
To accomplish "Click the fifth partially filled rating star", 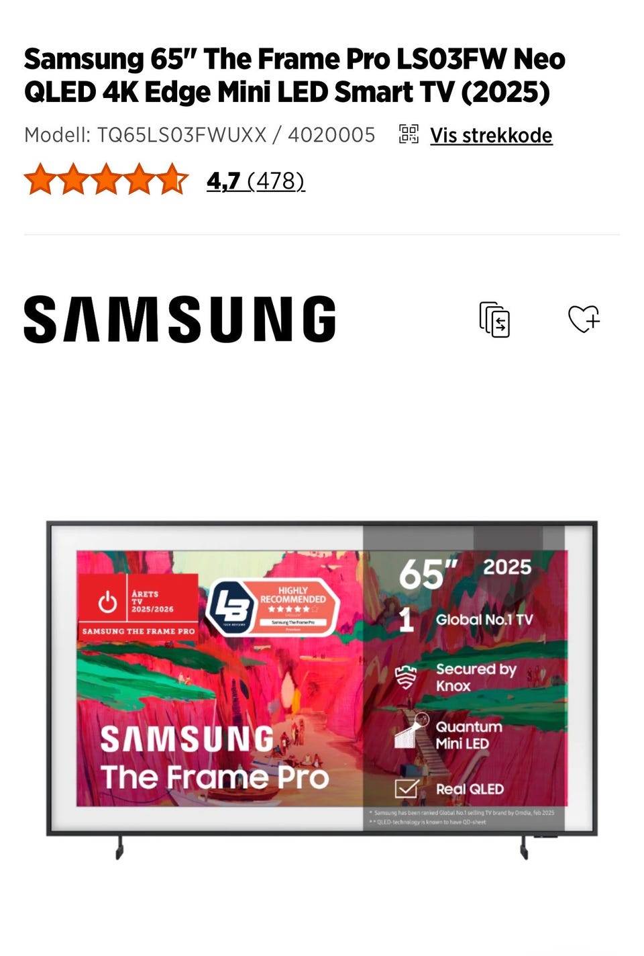I will point(172,179).
